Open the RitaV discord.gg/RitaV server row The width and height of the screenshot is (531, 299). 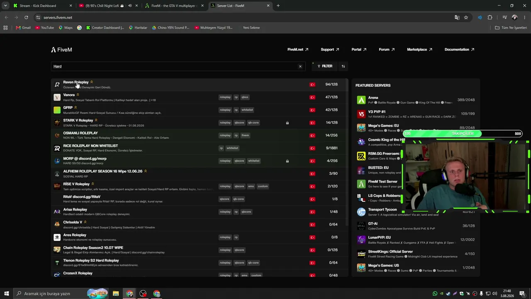pos(200,199)
